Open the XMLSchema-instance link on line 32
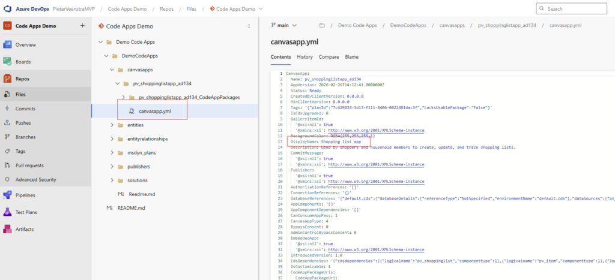The width and height of the screenshot is (615, 280). click(x=376, y=249)
